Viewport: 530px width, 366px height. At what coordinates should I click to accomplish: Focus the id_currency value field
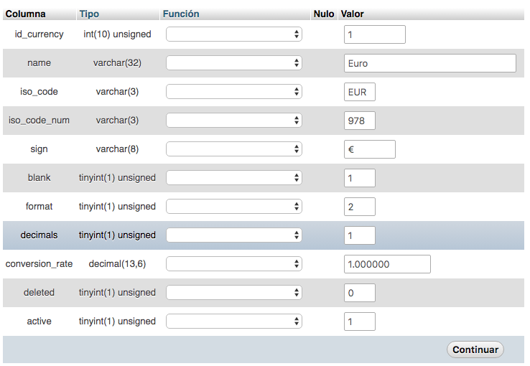click(x=374, y=34)
